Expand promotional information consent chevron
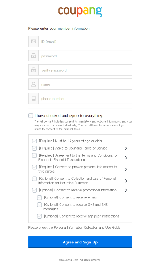Screen dimensions: 160x271 (x=126, y=190)
